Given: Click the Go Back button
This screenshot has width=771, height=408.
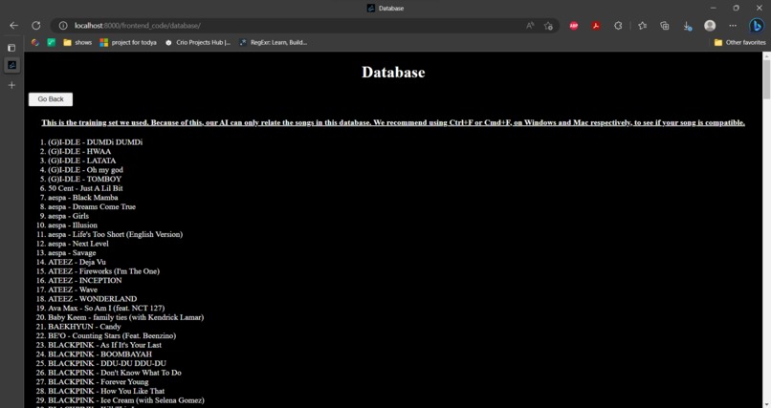Looking at the screenshot, I should pyautogui.click(x=51, y=99).
